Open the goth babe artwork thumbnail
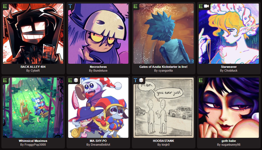The image size is (262, 150). (229, 108)
